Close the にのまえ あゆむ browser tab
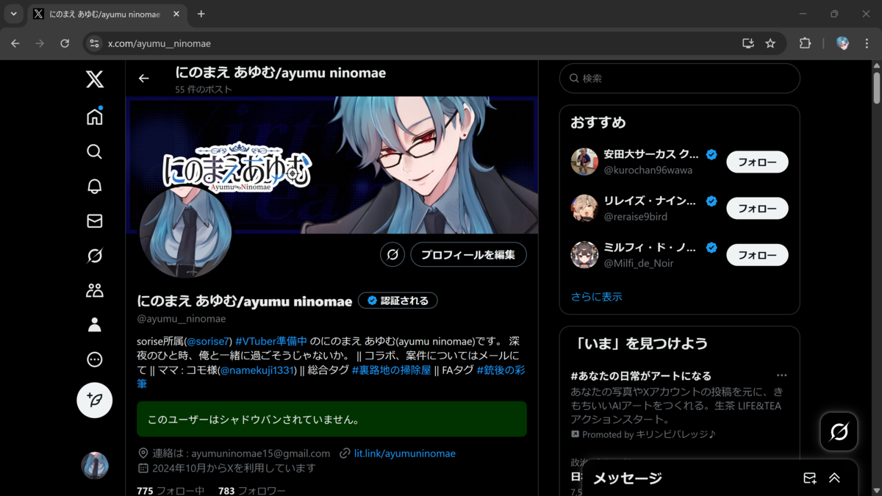Image resolution: width=882 pixels, height=496 pixels. 176,14
